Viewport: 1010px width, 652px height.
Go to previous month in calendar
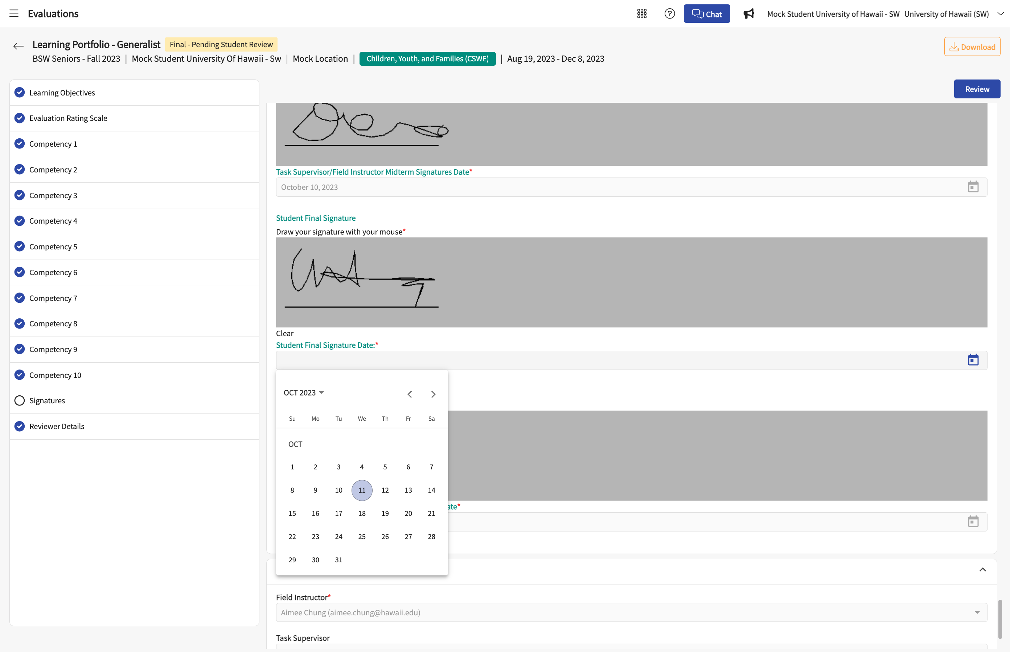pyautogui.click(x=409, y=394)
